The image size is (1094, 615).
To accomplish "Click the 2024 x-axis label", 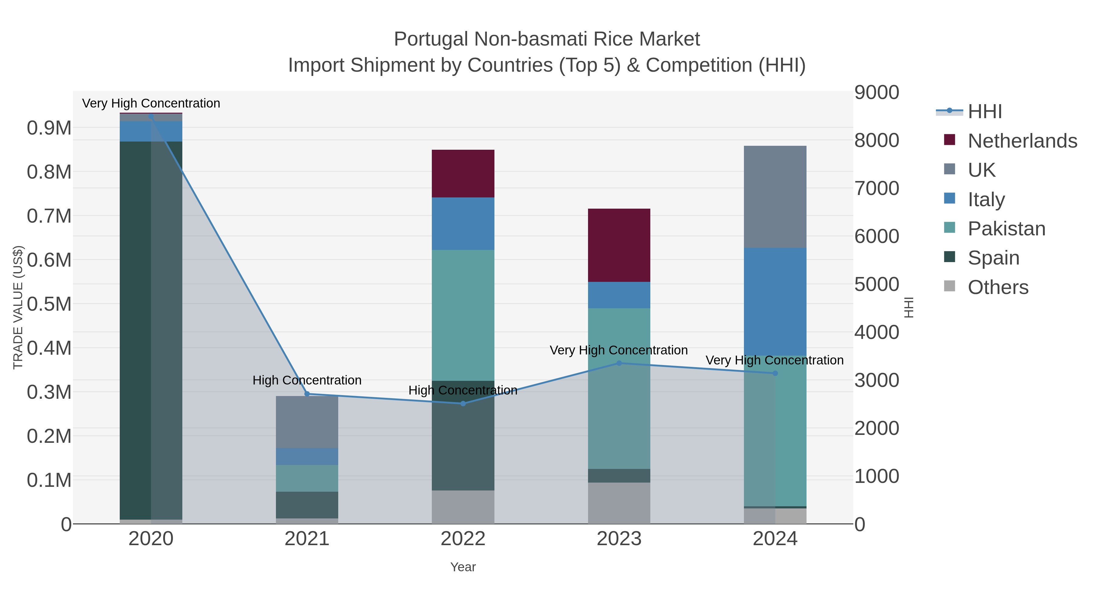I will point(775,539).
